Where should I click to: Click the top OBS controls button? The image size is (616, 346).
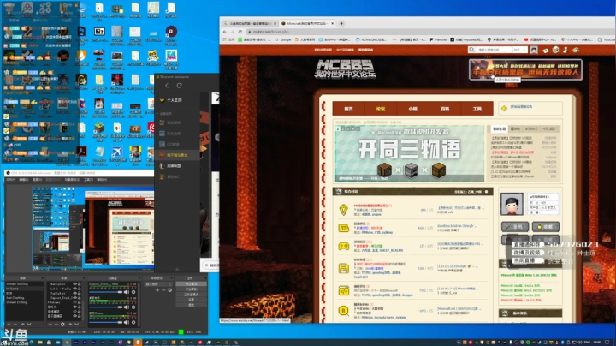pos(192,283)
